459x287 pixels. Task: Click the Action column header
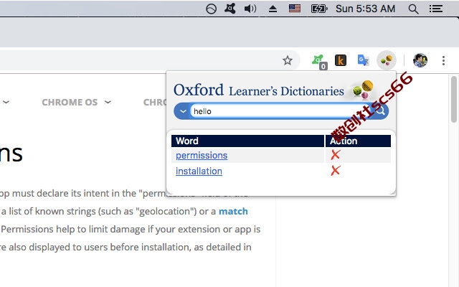click(358, 141)
